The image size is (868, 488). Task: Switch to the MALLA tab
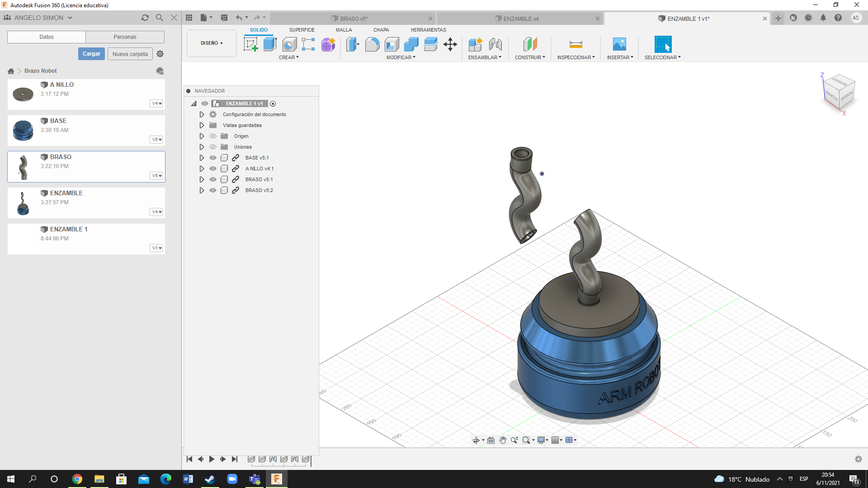tap(344, 30)
